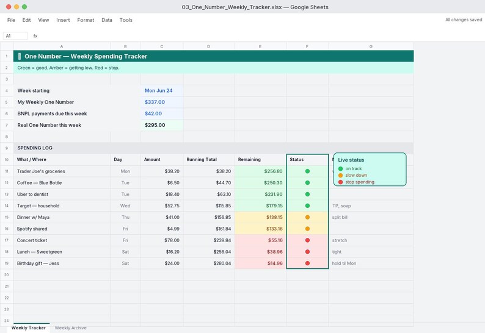This screenshot has height=333, width=485.
Task: Select the 'TP, soap' note cell
Action: [x=371, y=206]
